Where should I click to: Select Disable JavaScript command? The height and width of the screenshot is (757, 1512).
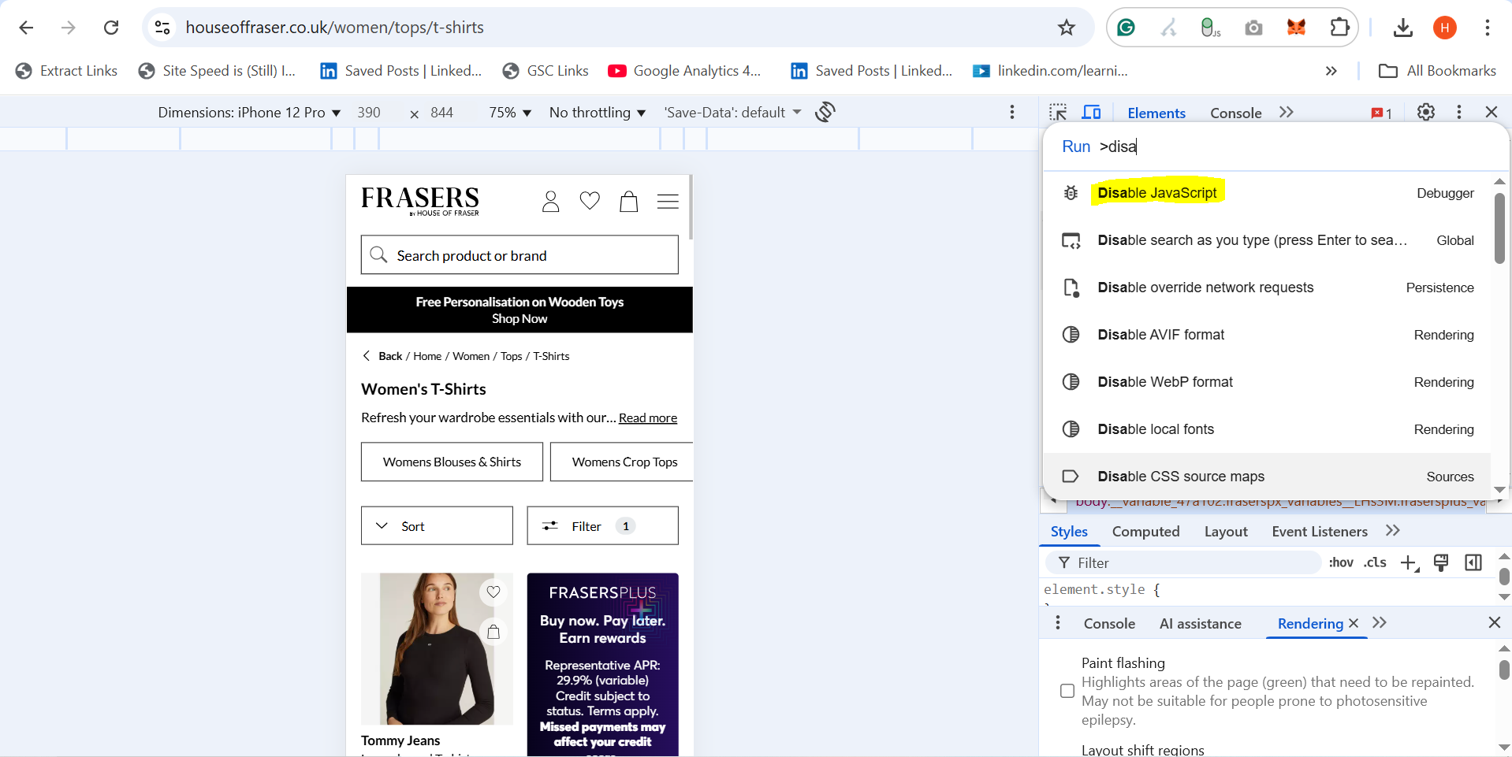(x=1156, y=193)
